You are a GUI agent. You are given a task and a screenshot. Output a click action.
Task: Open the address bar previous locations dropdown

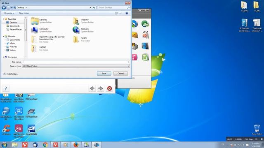pyautogui.click(x=90, y=7)
